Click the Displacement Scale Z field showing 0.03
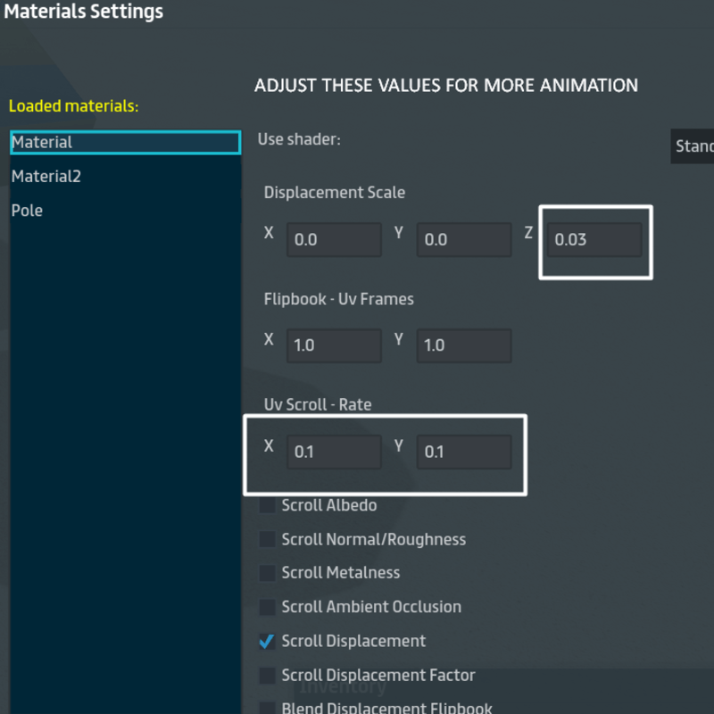 594,240
